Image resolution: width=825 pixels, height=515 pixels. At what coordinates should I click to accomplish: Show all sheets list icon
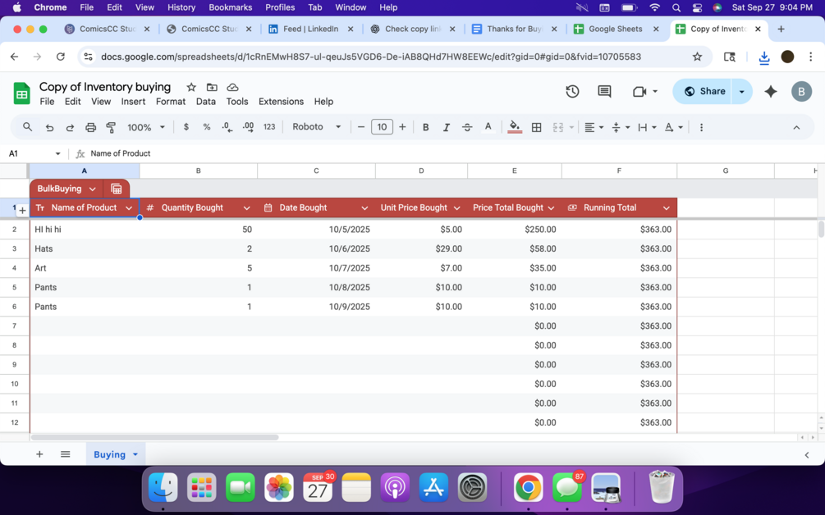(x=65, y=454)
